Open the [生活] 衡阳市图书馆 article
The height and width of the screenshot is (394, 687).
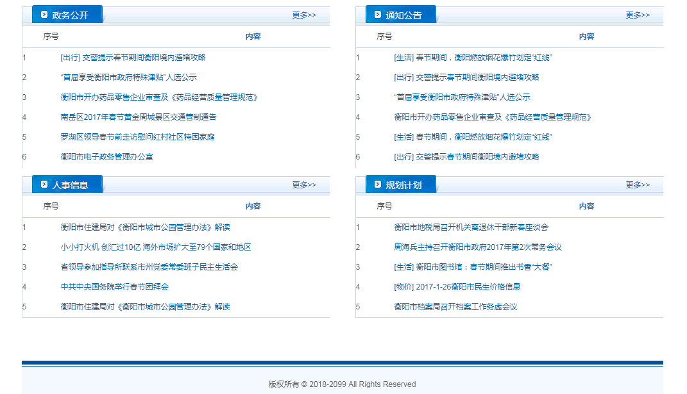(473, 267)
